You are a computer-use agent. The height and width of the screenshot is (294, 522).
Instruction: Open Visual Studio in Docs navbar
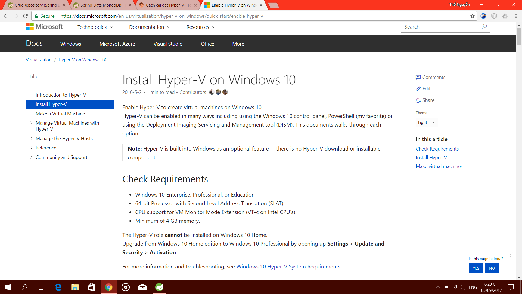coord(168,44)
